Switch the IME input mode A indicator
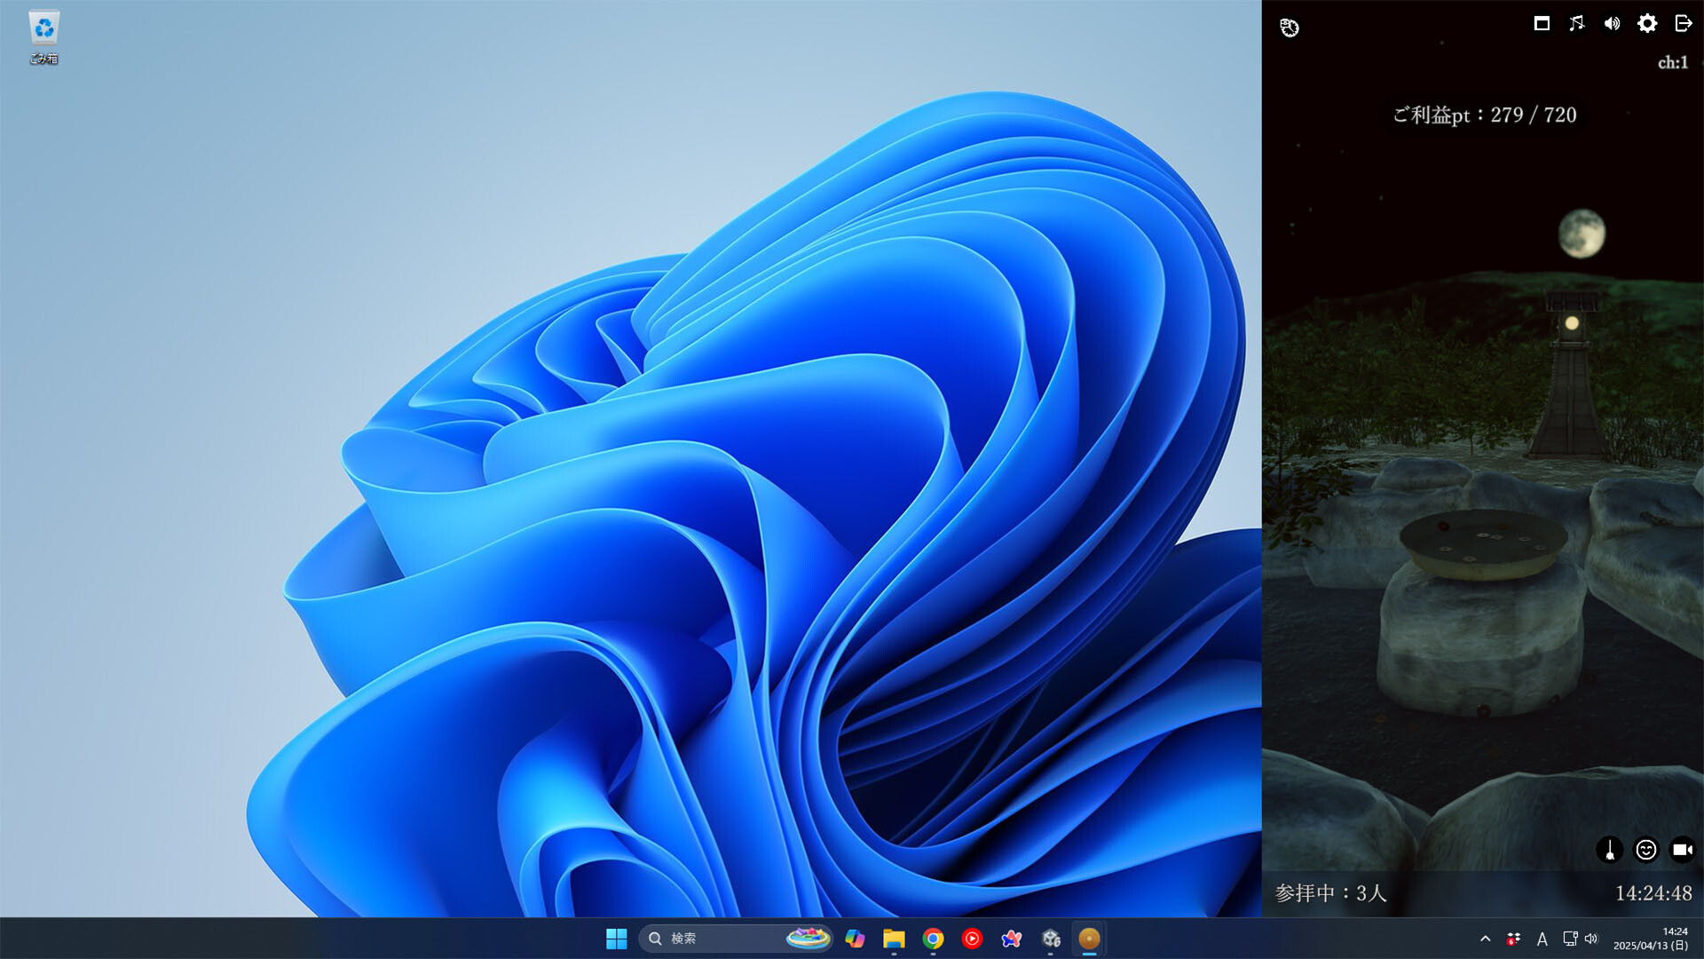This screenshot has height=959, width=1704. [x=1542, y=939]
